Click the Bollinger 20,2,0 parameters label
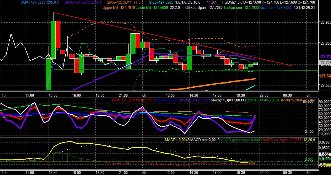The width and height of the screenshot is (331, 175). tap(175, 7)
